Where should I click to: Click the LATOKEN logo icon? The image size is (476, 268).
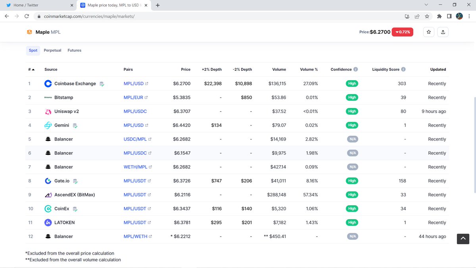pyautogui.click(x=48, y=223)
